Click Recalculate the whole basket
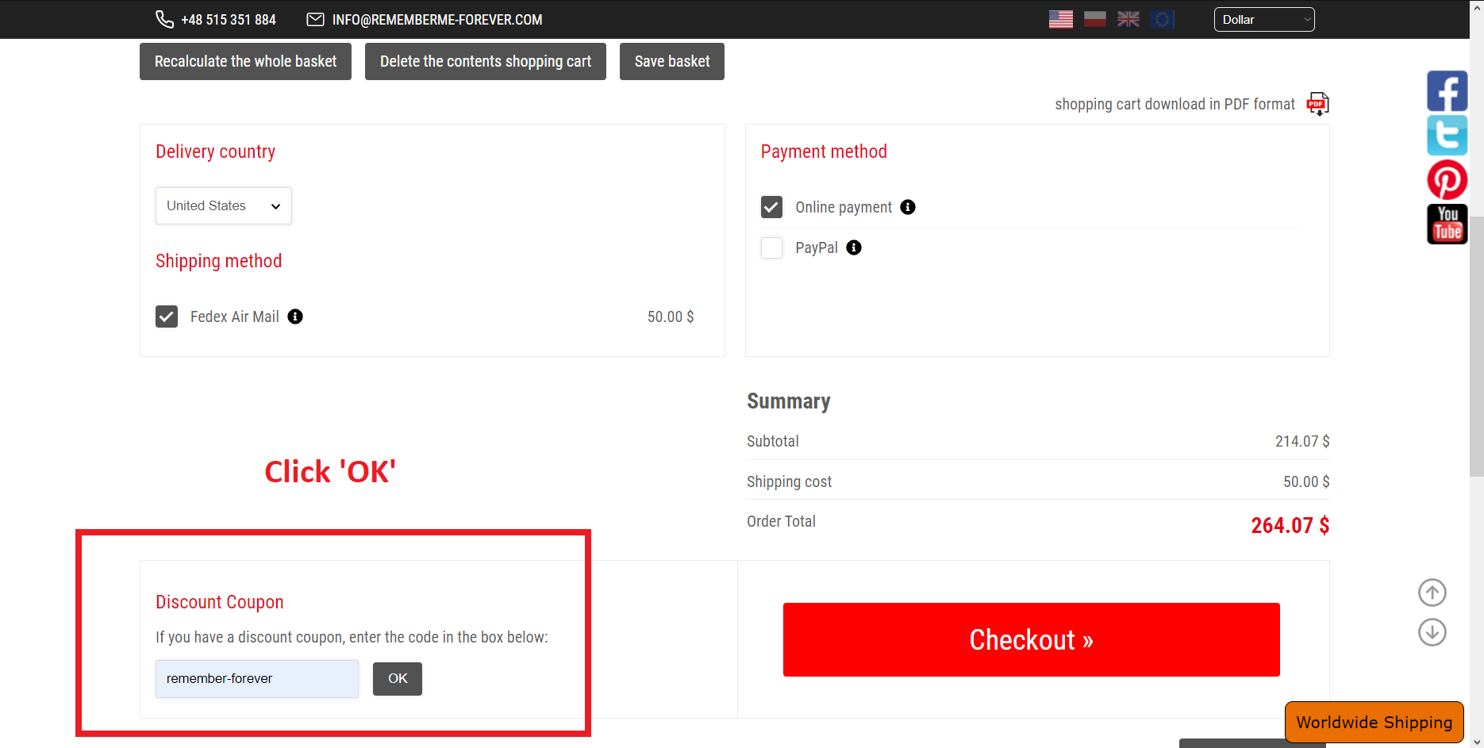Viewport: 1484px width, 748px height. click(x=245, y=62)
